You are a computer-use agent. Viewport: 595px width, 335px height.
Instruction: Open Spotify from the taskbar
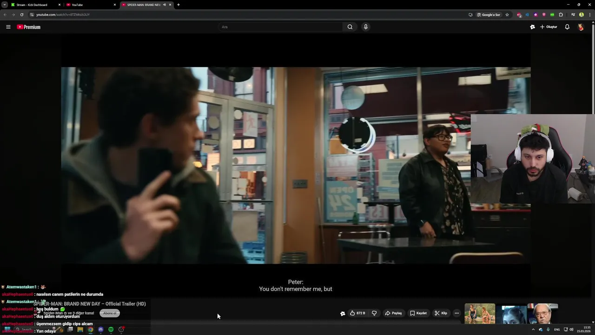tap(111, 329)
